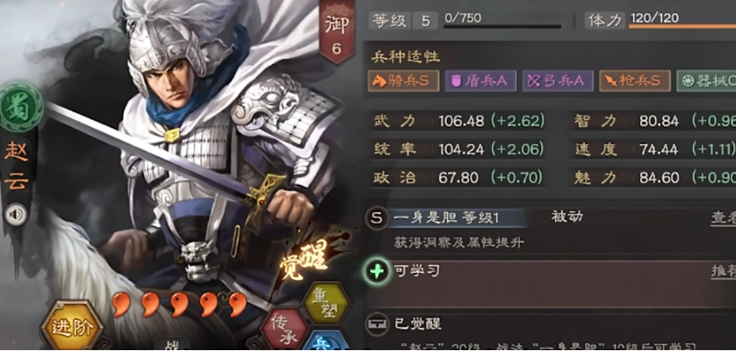Screen dimensions: 736x351
Task: View skill details via 查看 link
Action: 723,218
